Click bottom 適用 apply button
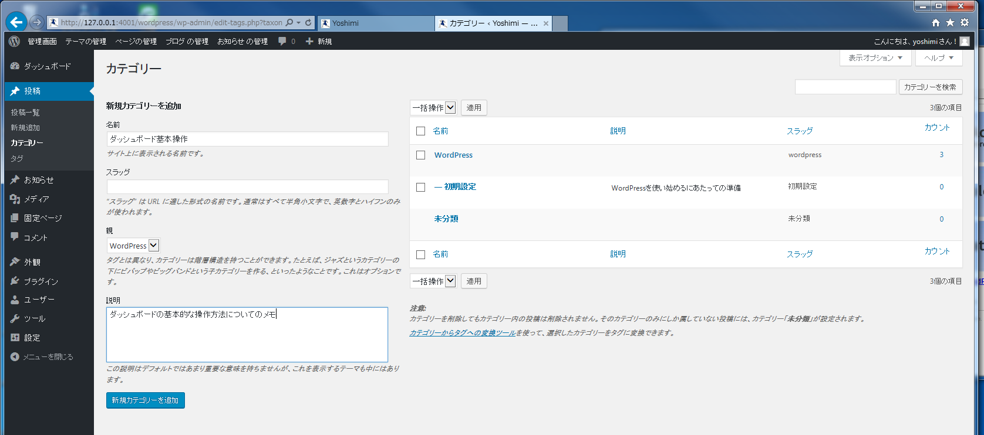This screenshot has width=984, height=435. pos(474,281)
